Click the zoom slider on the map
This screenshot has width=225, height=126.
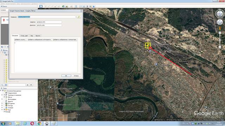[x=220, y=40]
